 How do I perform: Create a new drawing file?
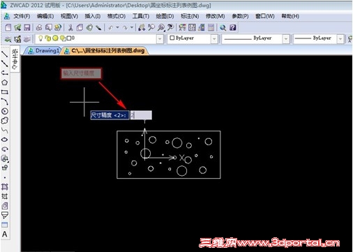pyautogui.click(x=8, y=27)
